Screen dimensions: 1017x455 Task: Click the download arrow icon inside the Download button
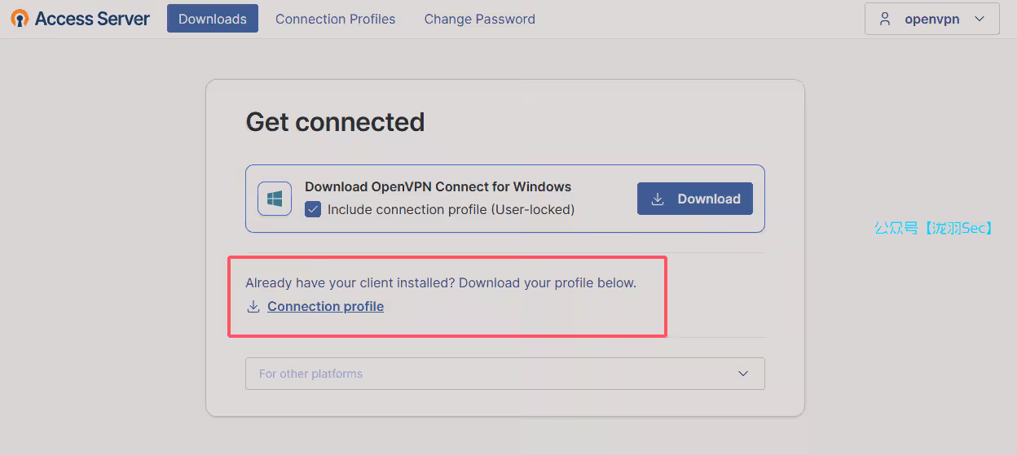click(x=658, y=199)
